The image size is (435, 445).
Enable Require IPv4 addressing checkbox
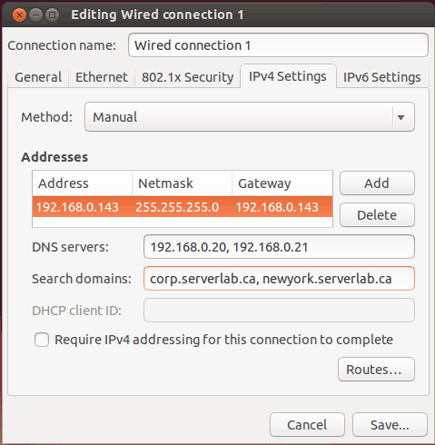tap(42, 340)
